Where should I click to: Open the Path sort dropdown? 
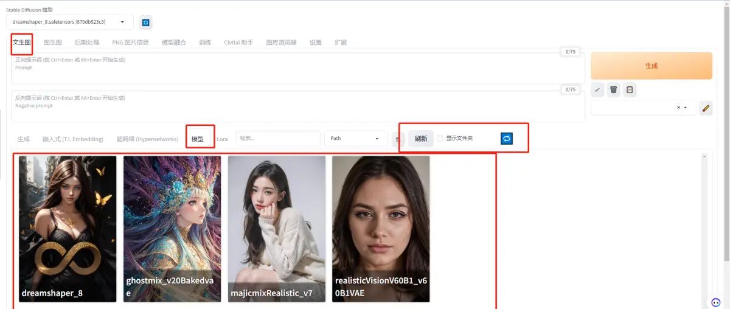[355, 139]
